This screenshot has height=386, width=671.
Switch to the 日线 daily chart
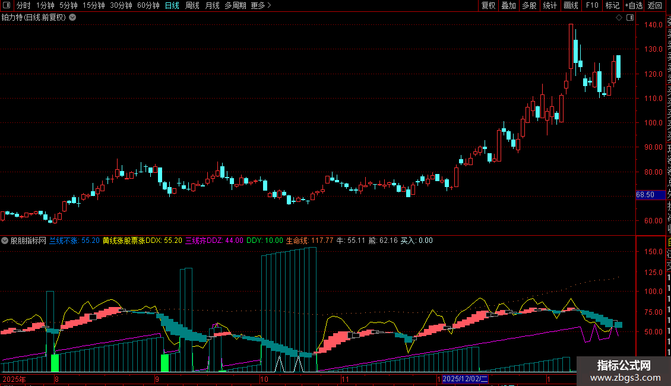coord(172,5)
